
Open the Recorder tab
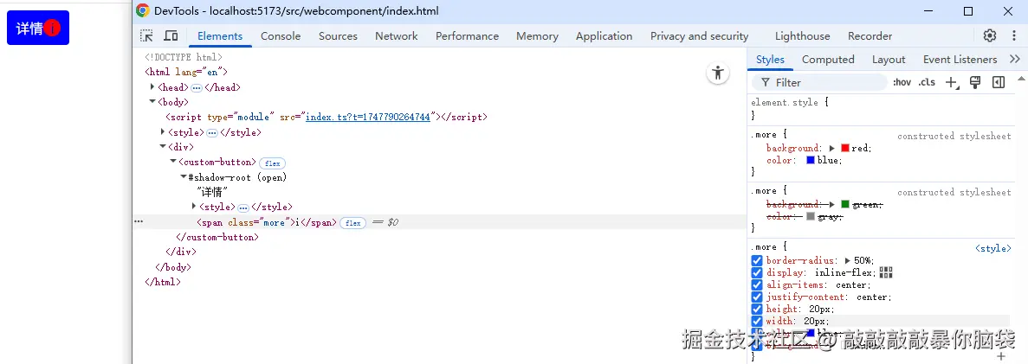tap(870, 36)
